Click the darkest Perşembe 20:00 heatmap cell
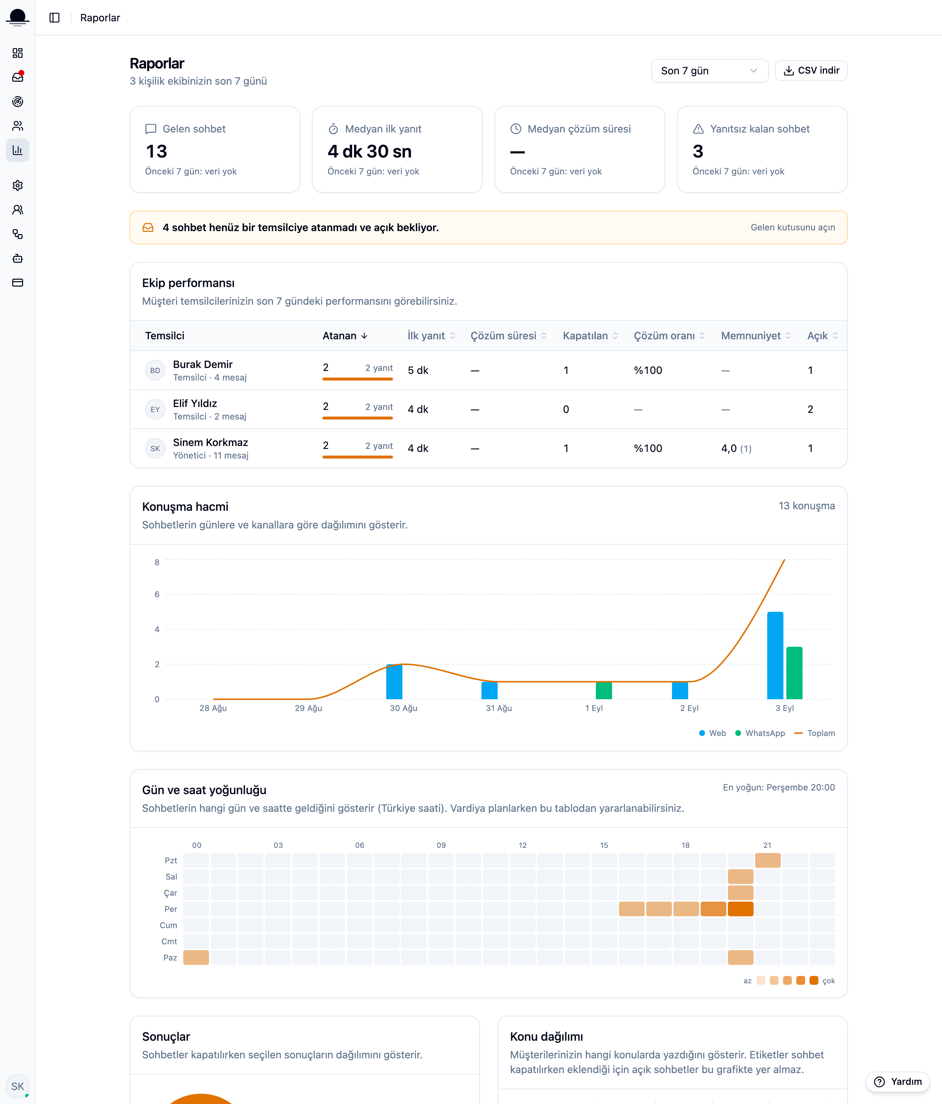Image resolution: width=942 pixels, height=1104 pixels. [x=741, y=909]
